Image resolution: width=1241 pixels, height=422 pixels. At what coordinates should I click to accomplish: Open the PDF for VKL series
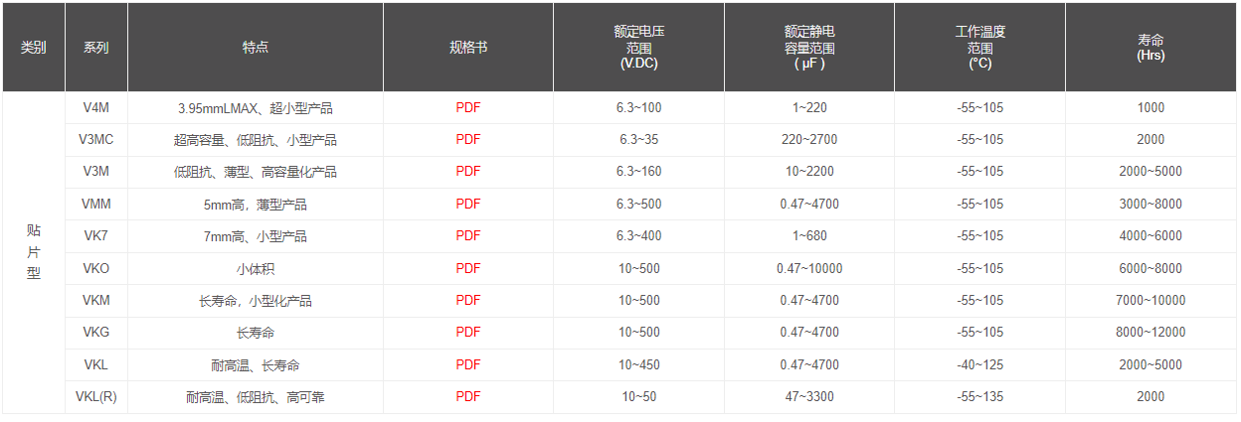pos(467,364)
